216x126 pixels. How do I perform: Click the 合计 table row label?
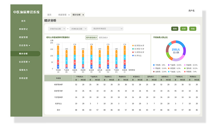coord(58,110)
